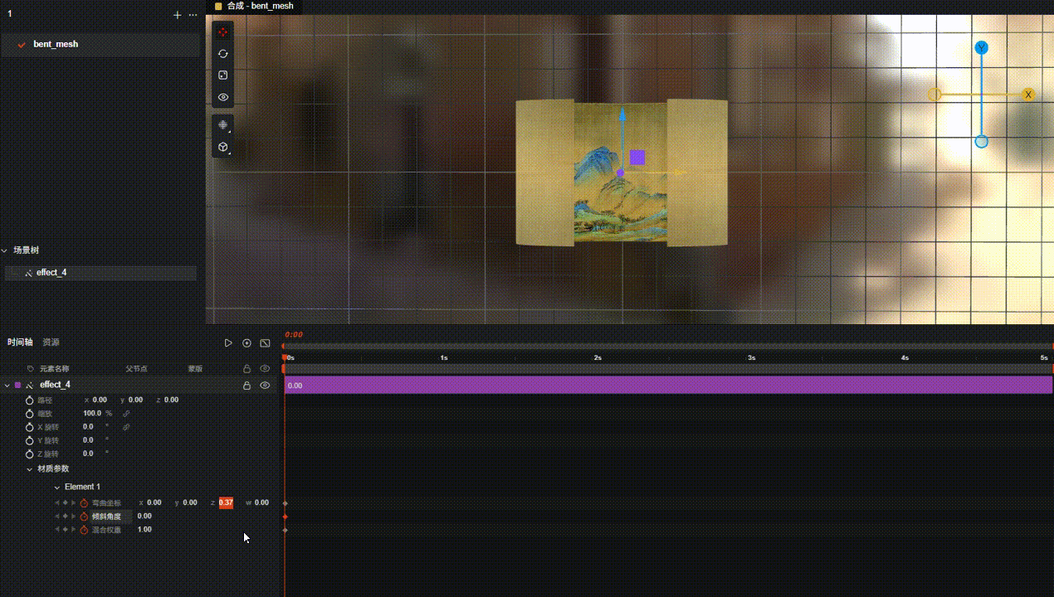The height and width of the screenshot is (597, 1054).
Task: Select the rotate tool in viewport toolbar
Action: coord(222,53)
